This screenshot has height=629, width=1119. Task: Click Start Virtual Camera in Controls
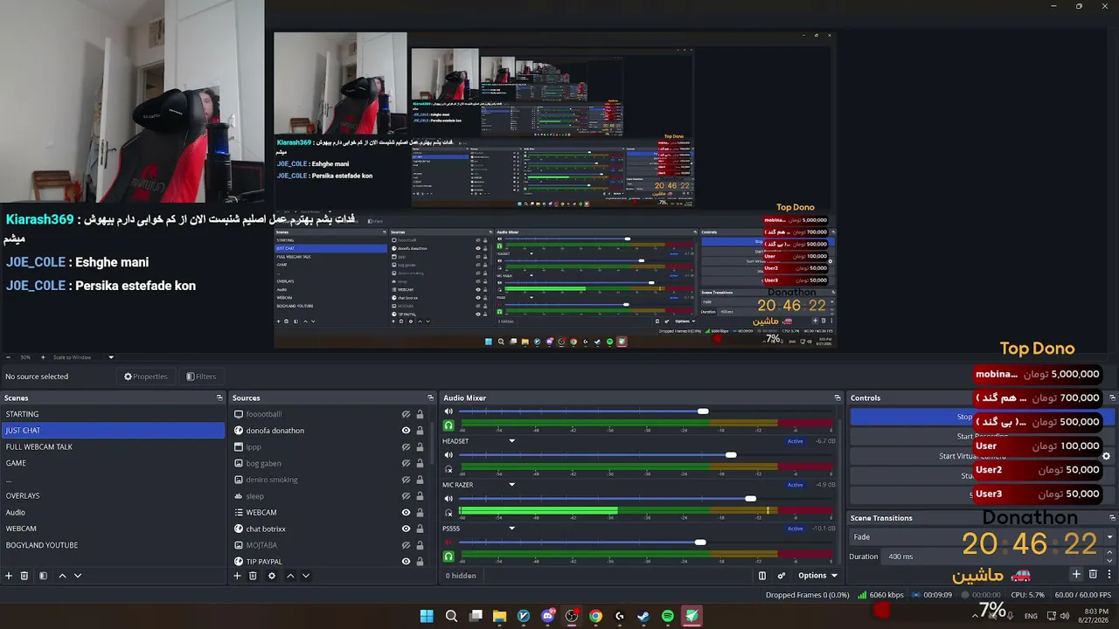[x=974, y=456]
